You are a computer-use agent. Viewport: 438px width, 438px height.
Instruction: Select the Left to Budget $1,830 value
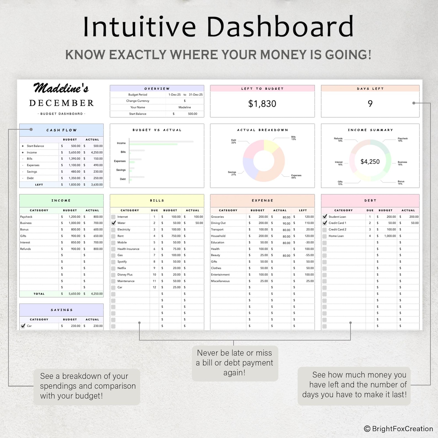click(x=262, y=104)
